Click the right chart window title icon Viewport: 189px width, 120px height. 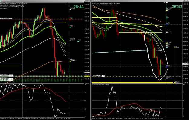pyautogui.click(x=93, y=1)
